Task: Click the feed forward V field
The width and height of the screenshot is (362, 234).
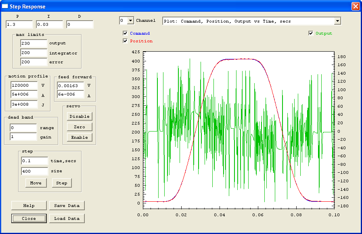Action: coord(70,86)
